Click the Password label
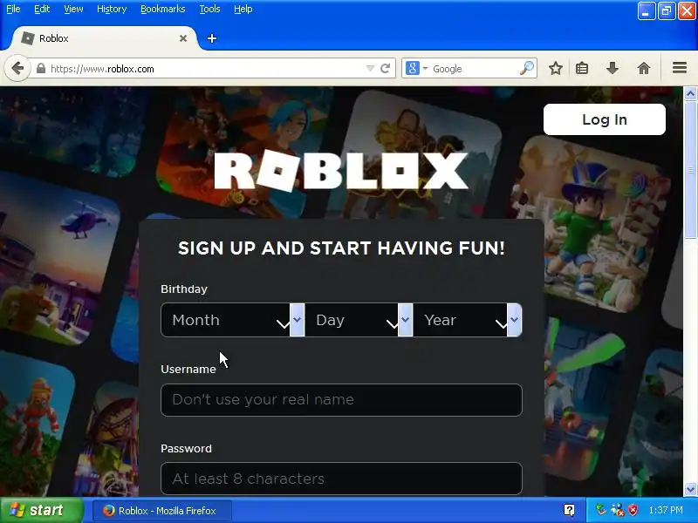This screenshot has width=698, height=523. [x=186, y=448]
